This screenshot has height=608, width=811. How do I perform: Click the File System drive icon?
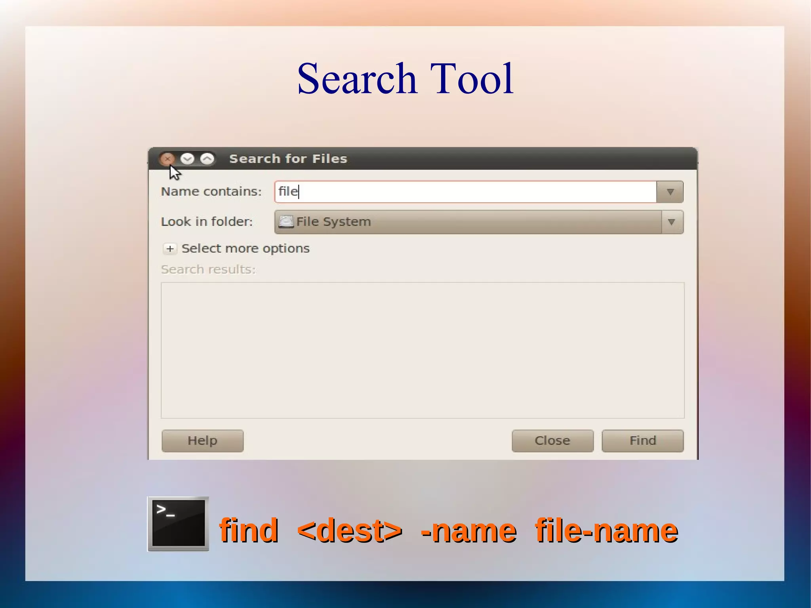pyautogui.click(x=286, y=221)
